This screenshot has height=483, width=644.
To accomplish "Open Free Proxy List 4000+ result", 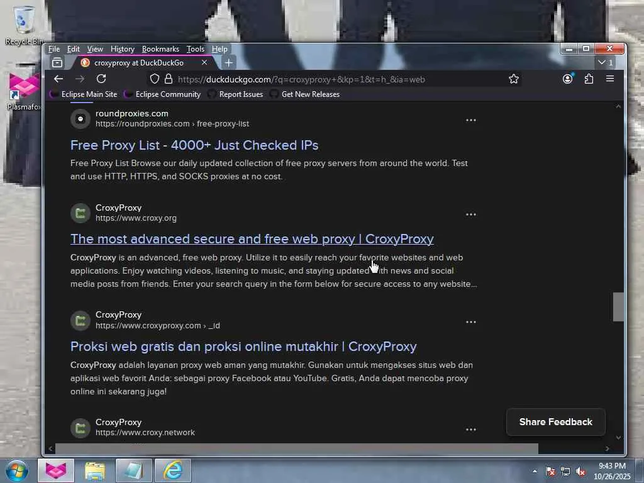I will click(194, 145).
